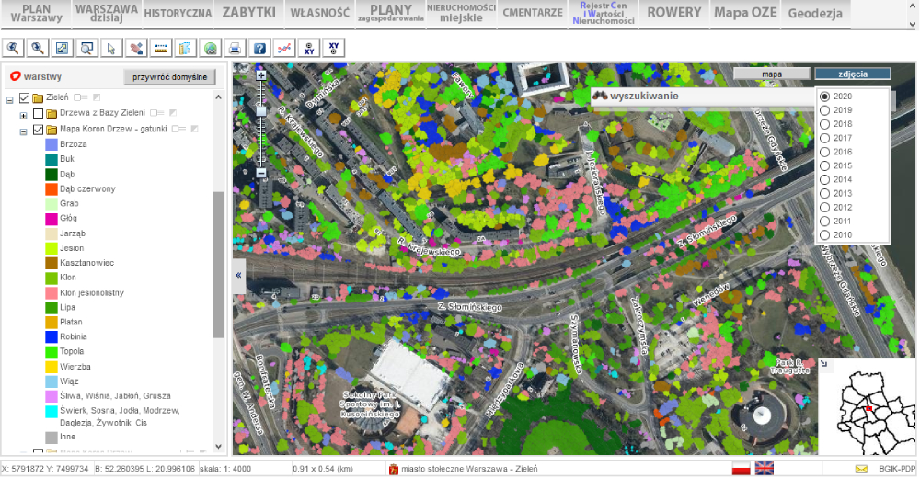Select the 2017 imagery year

pos(824,138)
